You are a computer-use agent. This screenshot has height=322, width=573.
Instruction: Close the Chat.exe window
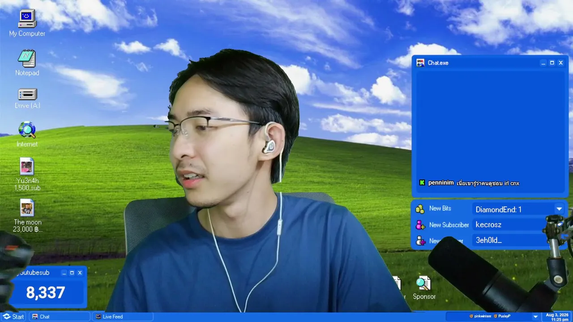[560, 63]
